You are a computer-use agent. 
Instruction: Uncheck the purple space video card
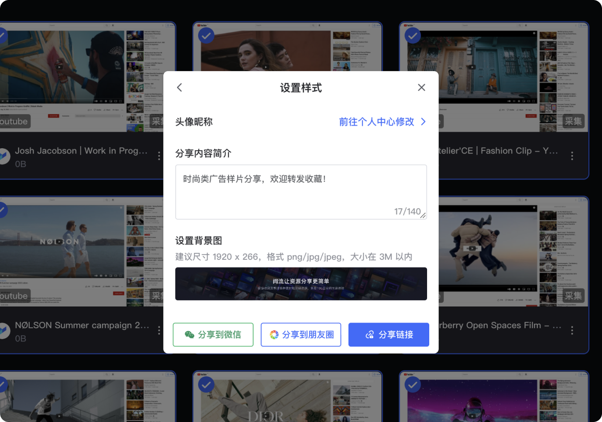[x=413, y=385]
